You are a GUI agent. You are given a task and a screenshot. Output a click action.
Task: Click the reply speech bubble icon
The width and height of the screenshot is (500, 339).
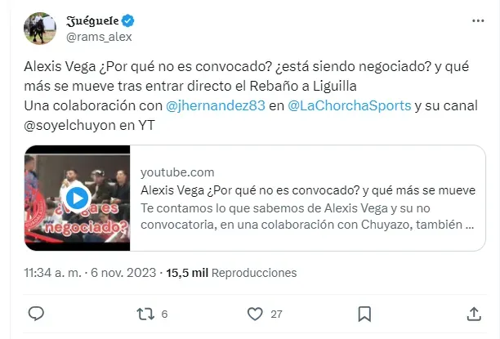pos(36,314)
